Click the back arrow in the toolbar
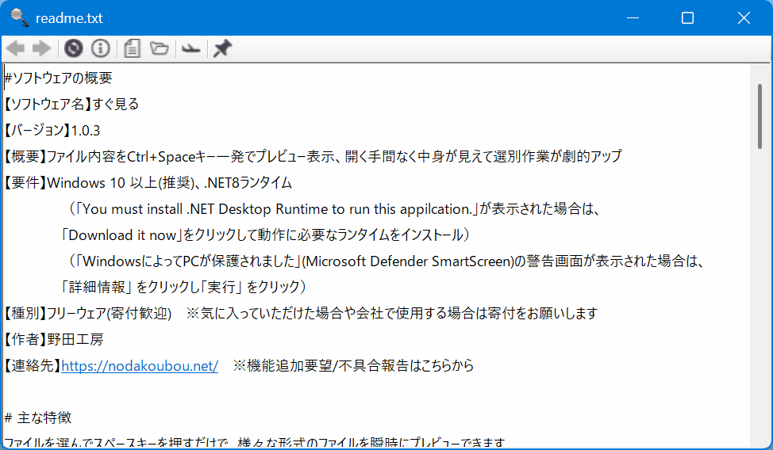The width and height of the screenshot is (773, 450). pos(15,48)
